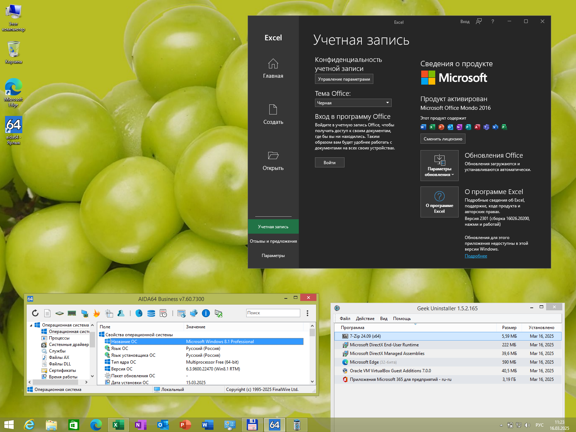The width and height of the screenshot is (576, 432).
Task: Open Word from the taskbar
Action: (x=208, y=425)
